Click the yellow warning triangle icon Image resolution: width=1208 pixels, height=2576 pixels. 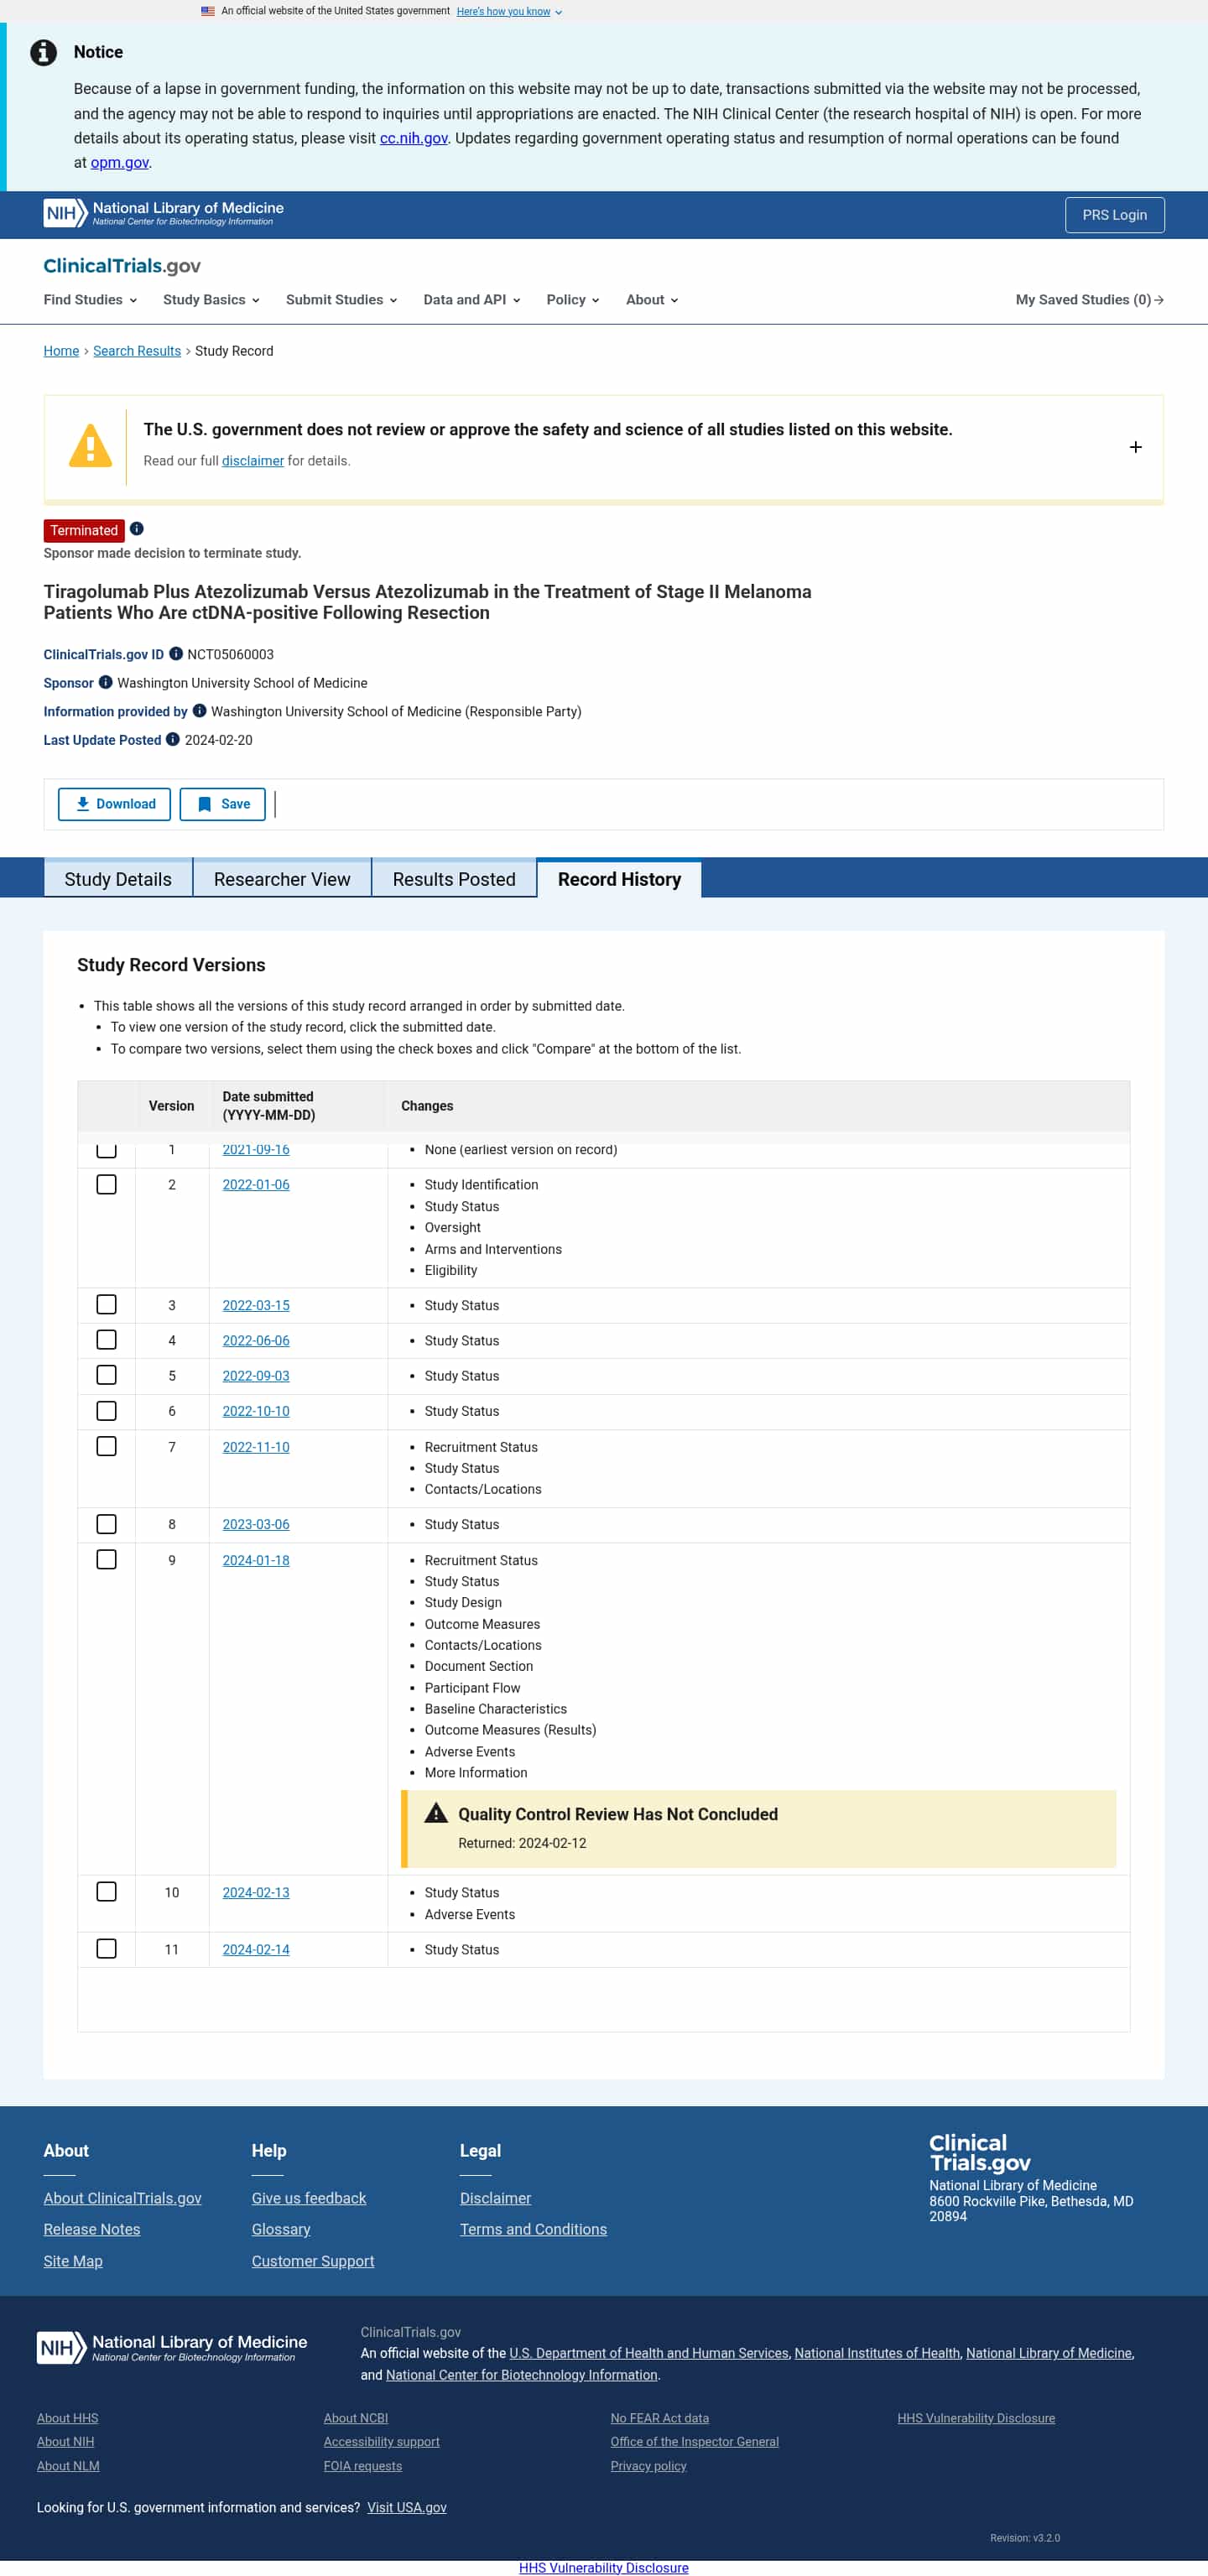tap(90, 446)
